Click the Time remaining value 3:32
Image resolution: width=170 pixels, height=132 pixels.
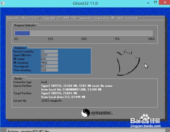[49, 70]
